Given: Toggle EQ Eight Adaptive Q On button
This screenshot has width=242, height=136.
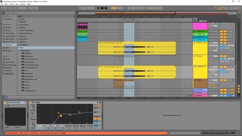Looking at the screenshot, I should point(98,119).
